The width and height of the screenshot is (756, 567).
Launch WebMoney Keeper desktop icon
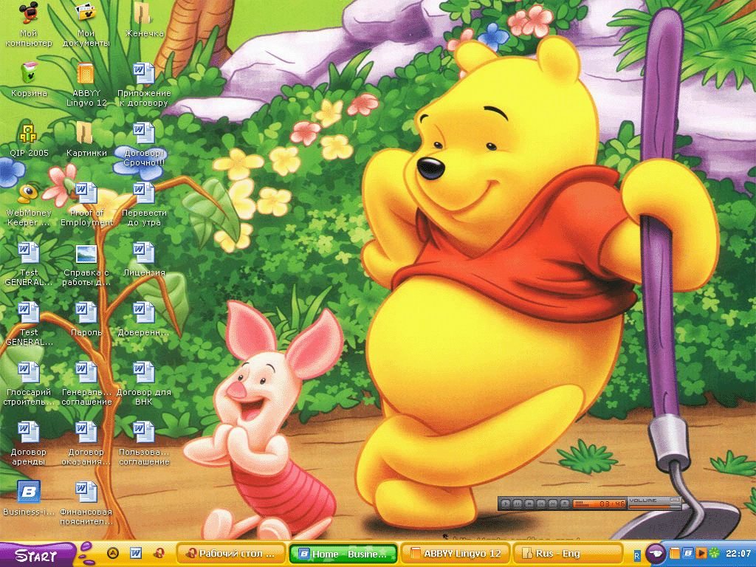tap(29, 204)
